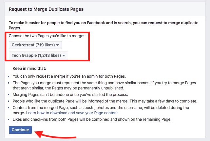Open the Geekretreat (719 likes) page dropdown

(x=35, y=45)
